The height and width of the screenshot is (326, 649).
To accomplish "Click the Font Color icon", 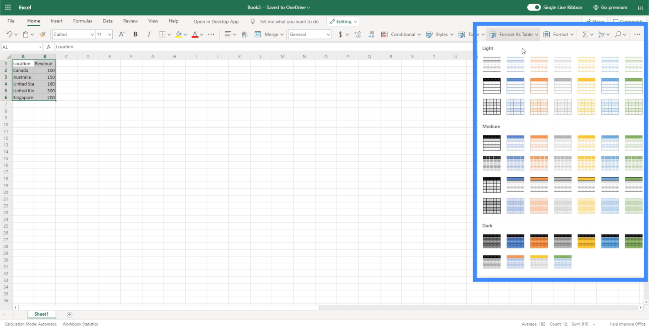I will click(195, 34).
